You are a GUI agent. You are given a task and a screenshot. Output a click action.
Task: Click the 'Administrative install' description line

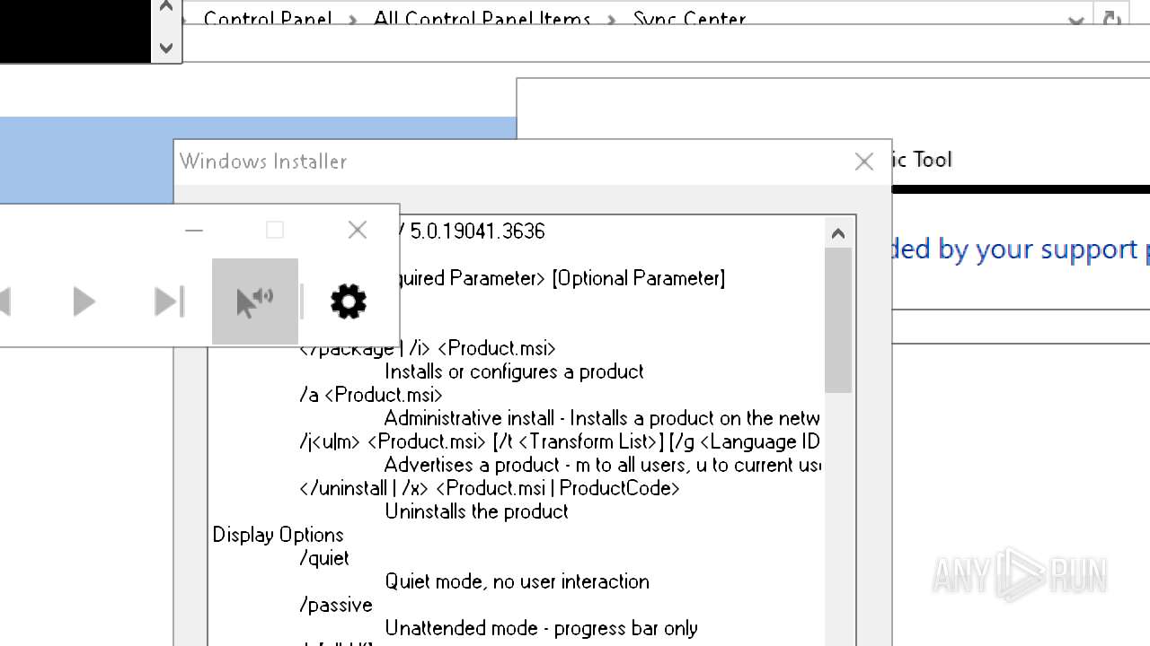coord(602,418)
